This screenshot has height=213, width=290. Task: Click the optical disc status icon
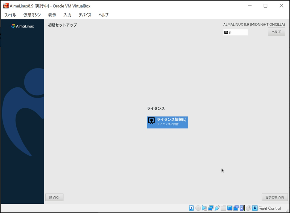(x=198, y=208)
